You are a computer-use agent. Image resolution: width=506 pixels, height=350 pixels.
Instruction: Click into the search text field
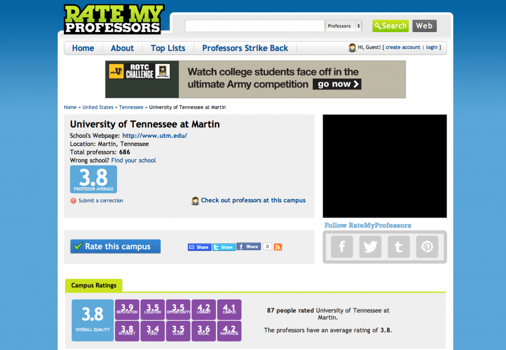coord(254,26)
